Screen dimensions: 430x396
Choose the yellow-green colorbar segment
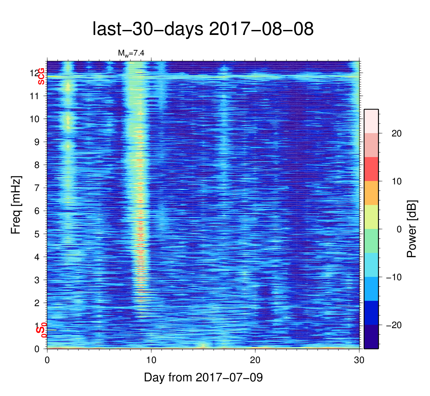[x=371, y=217]
